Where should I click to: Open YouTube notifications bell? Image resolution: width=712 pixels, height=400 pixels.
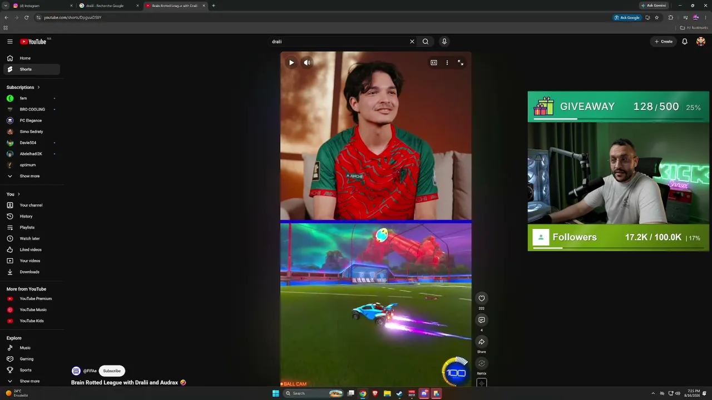tap(685, 42)
